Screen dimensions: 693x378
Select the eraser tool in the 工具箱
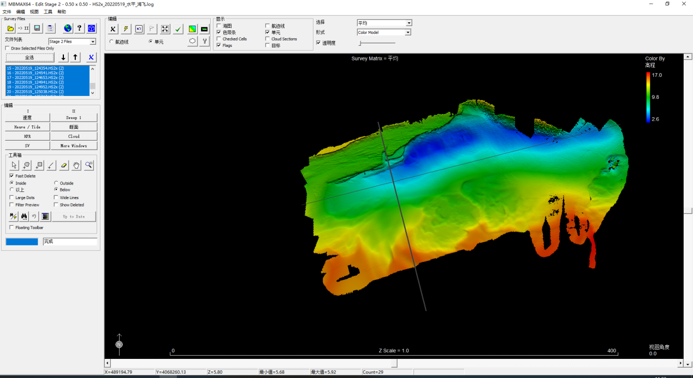[63, 165]
